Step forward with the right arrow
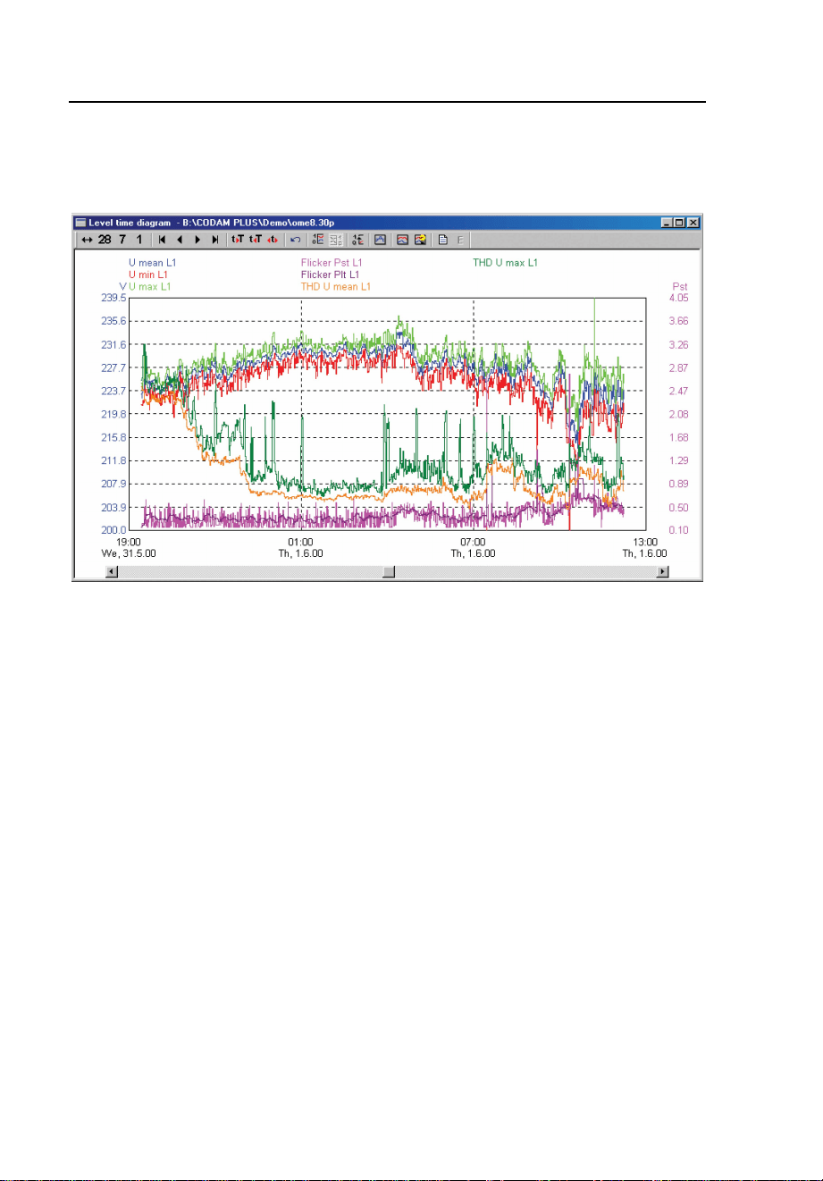This screenshot has height=1181, width=823. click(197, 240)
